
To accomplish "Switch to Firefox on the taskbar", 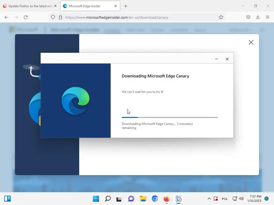I will tap(166, 199).
